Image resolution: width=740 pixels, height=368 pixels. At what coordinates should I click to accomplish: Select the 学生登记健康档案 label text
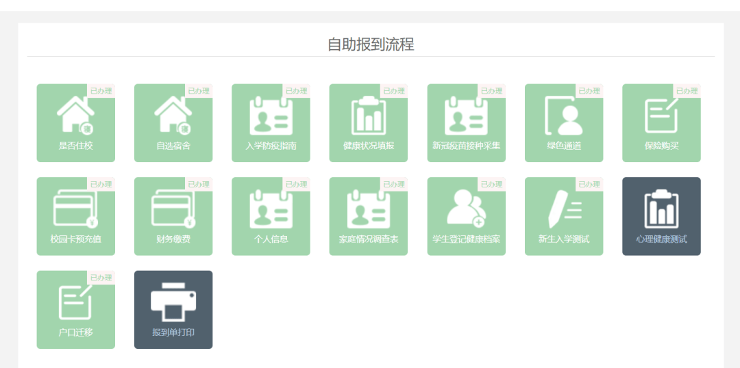[x=467, y=239]
